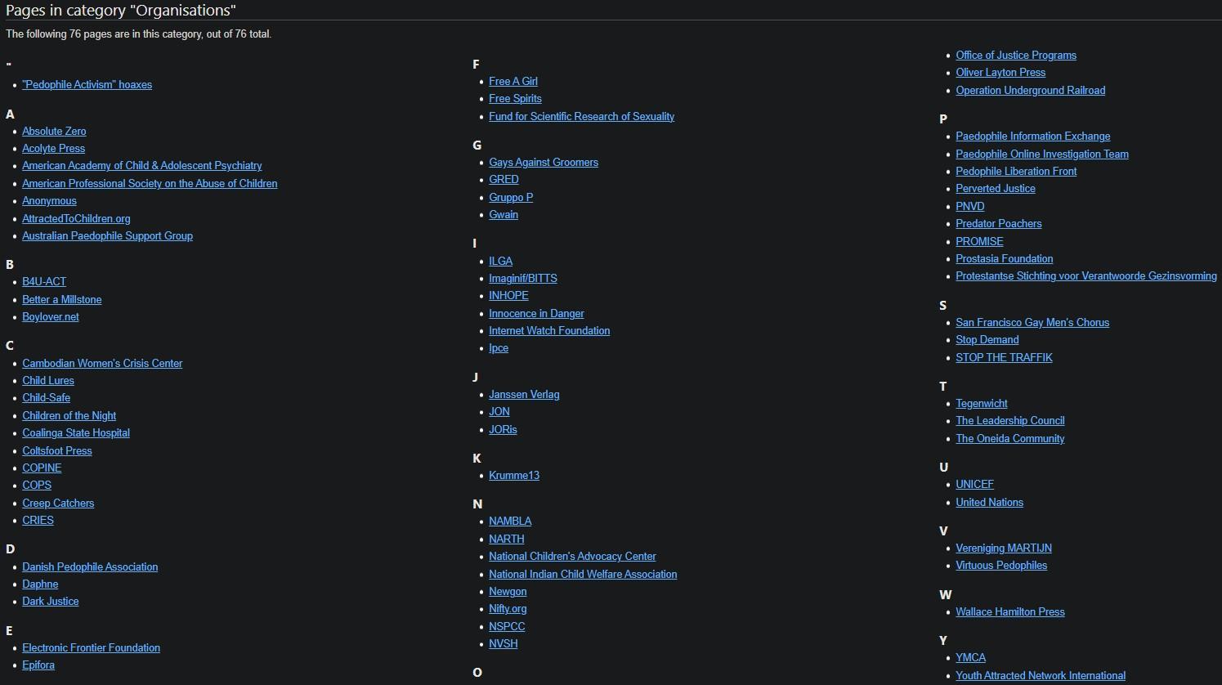The image size is (1222, 685).
Task: Open National Children's Advocacy Center link
Action: 572,556
